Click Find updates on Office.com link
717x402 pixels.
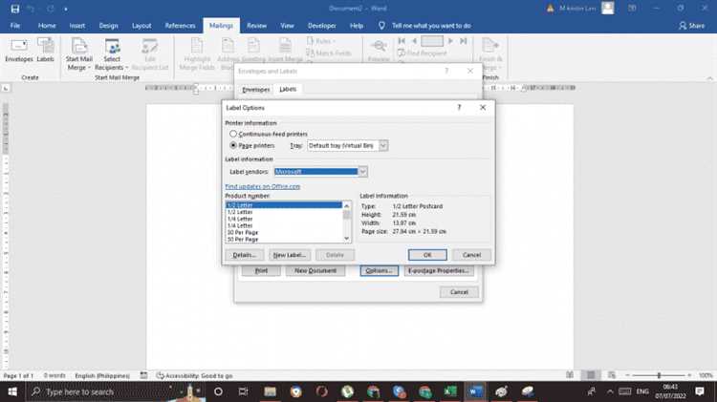(x=263, y=186)
